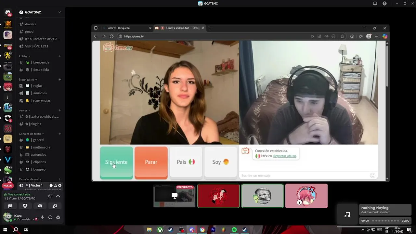Disconnect from the voice call
416x234 pixels.
tap(58, 196)
